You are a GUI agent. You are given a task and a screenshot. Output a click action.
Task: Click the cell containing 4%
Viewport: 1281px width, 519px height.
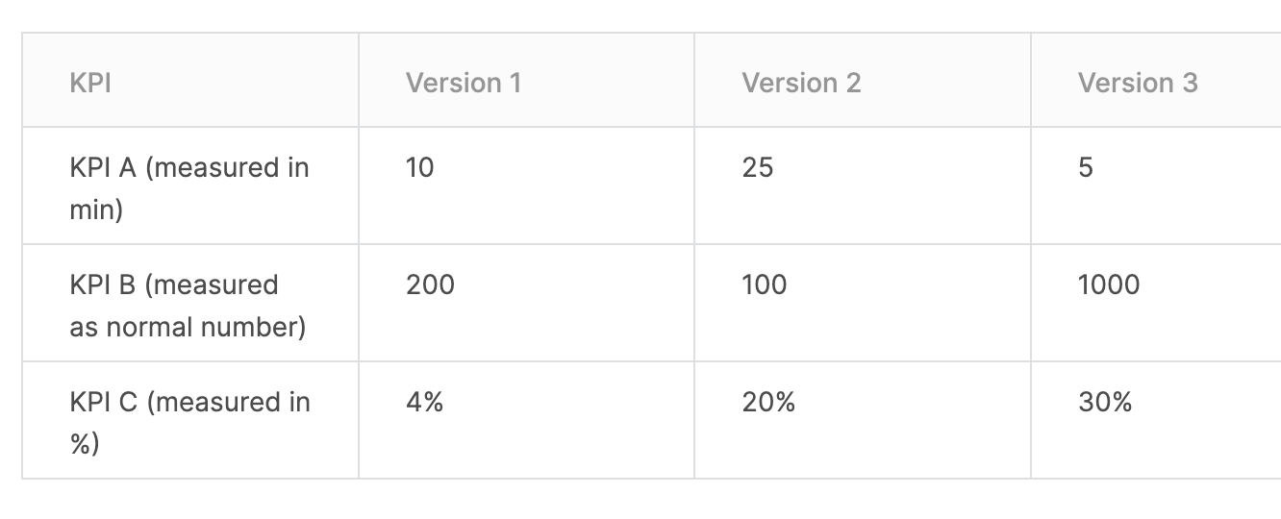click(x=526, y=420)
